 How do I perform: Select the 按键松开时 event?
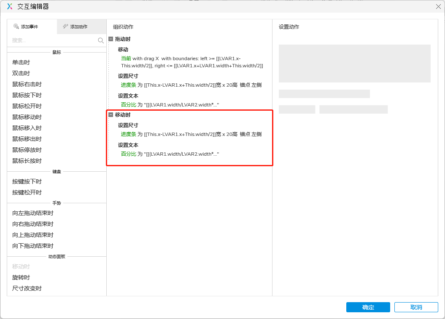(x=27, y=192)
